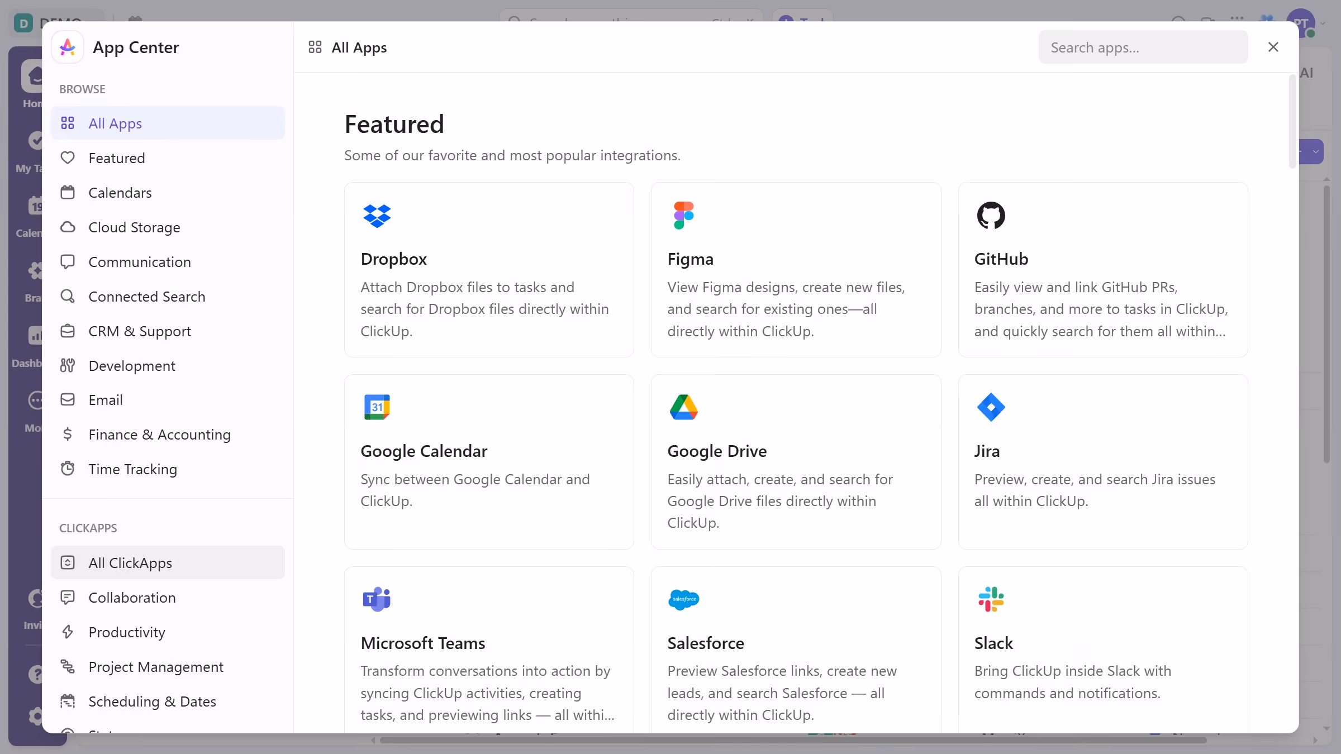Screen dimensions: 1341x754
Task: Open Communication category
Action: pyautogui.click(x=168, y=262)
